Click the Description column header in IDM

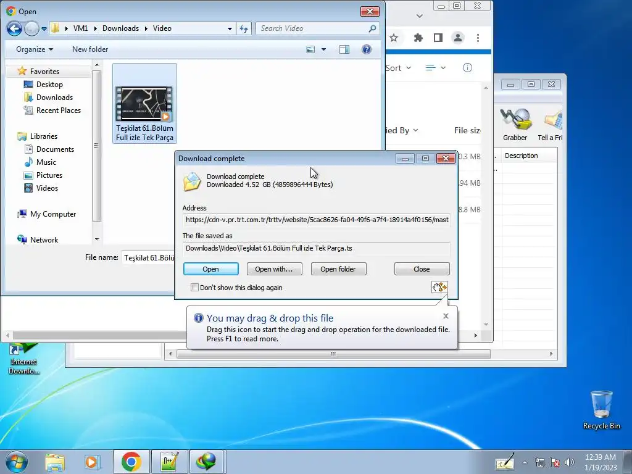point(521,156)
